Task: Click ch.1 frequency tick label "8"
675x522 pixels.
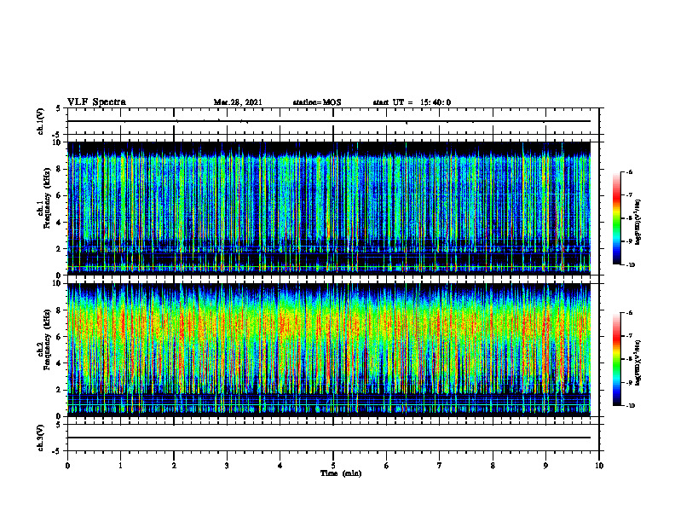Action: click(x=59, y=169)
